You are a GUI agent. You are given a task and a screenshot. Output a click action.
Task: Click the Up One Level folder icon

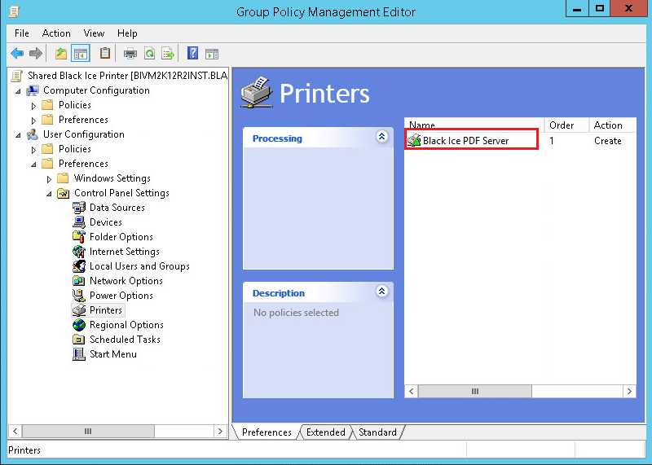61,54
